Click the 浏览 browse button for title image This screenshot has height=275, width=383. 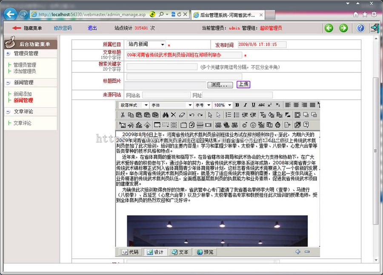point(220,85)
